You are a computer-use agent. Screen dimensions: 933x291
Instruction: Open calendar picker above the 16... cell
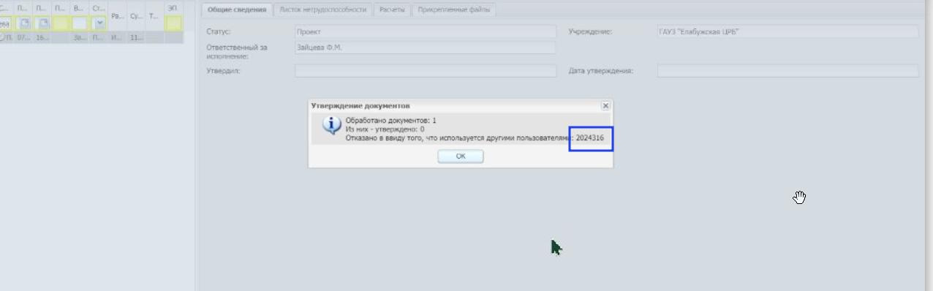(42, 23)
